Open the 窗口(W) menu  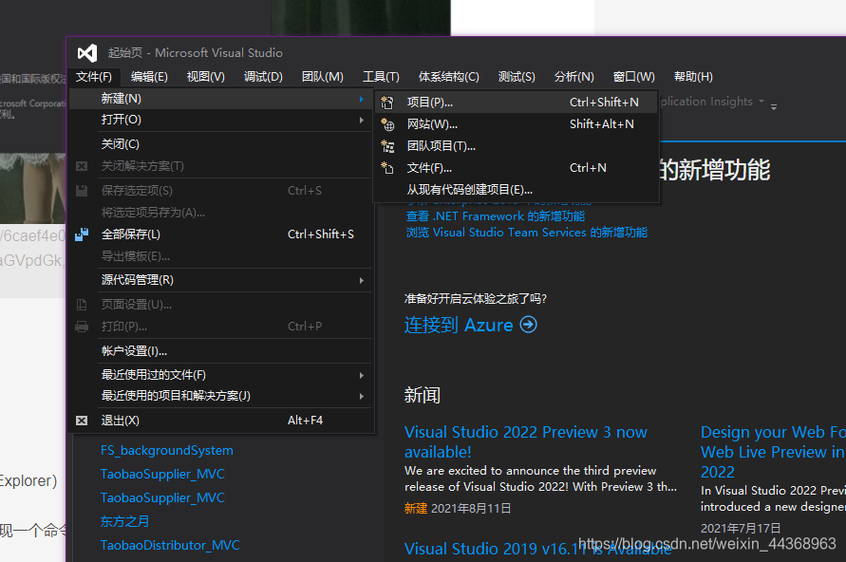point(634,77)
